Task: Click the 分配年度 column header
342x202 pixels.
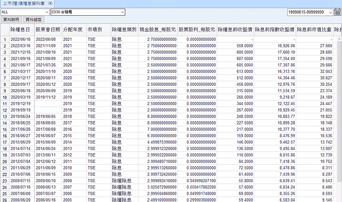Action: click(74, 30)
